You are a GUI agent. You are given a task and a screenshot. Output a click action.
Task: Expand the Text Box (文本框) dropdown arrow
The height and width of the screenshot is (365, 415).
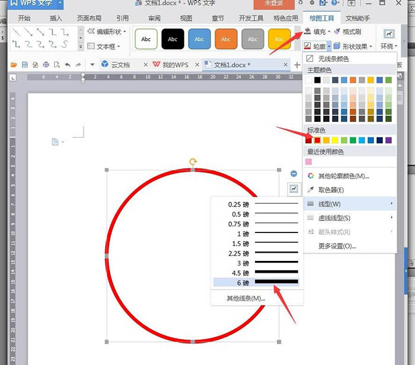(119, 47)
